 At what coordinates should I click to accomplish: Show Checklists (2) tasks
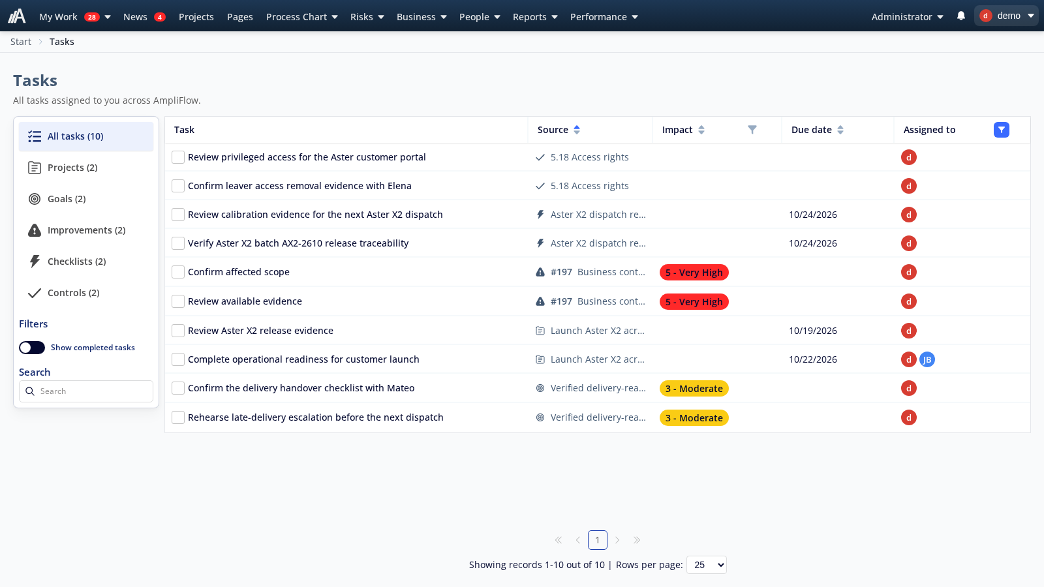(x=86, y=262)
